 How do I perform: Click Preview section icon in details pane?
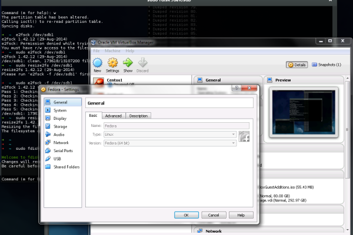point(269,80)
